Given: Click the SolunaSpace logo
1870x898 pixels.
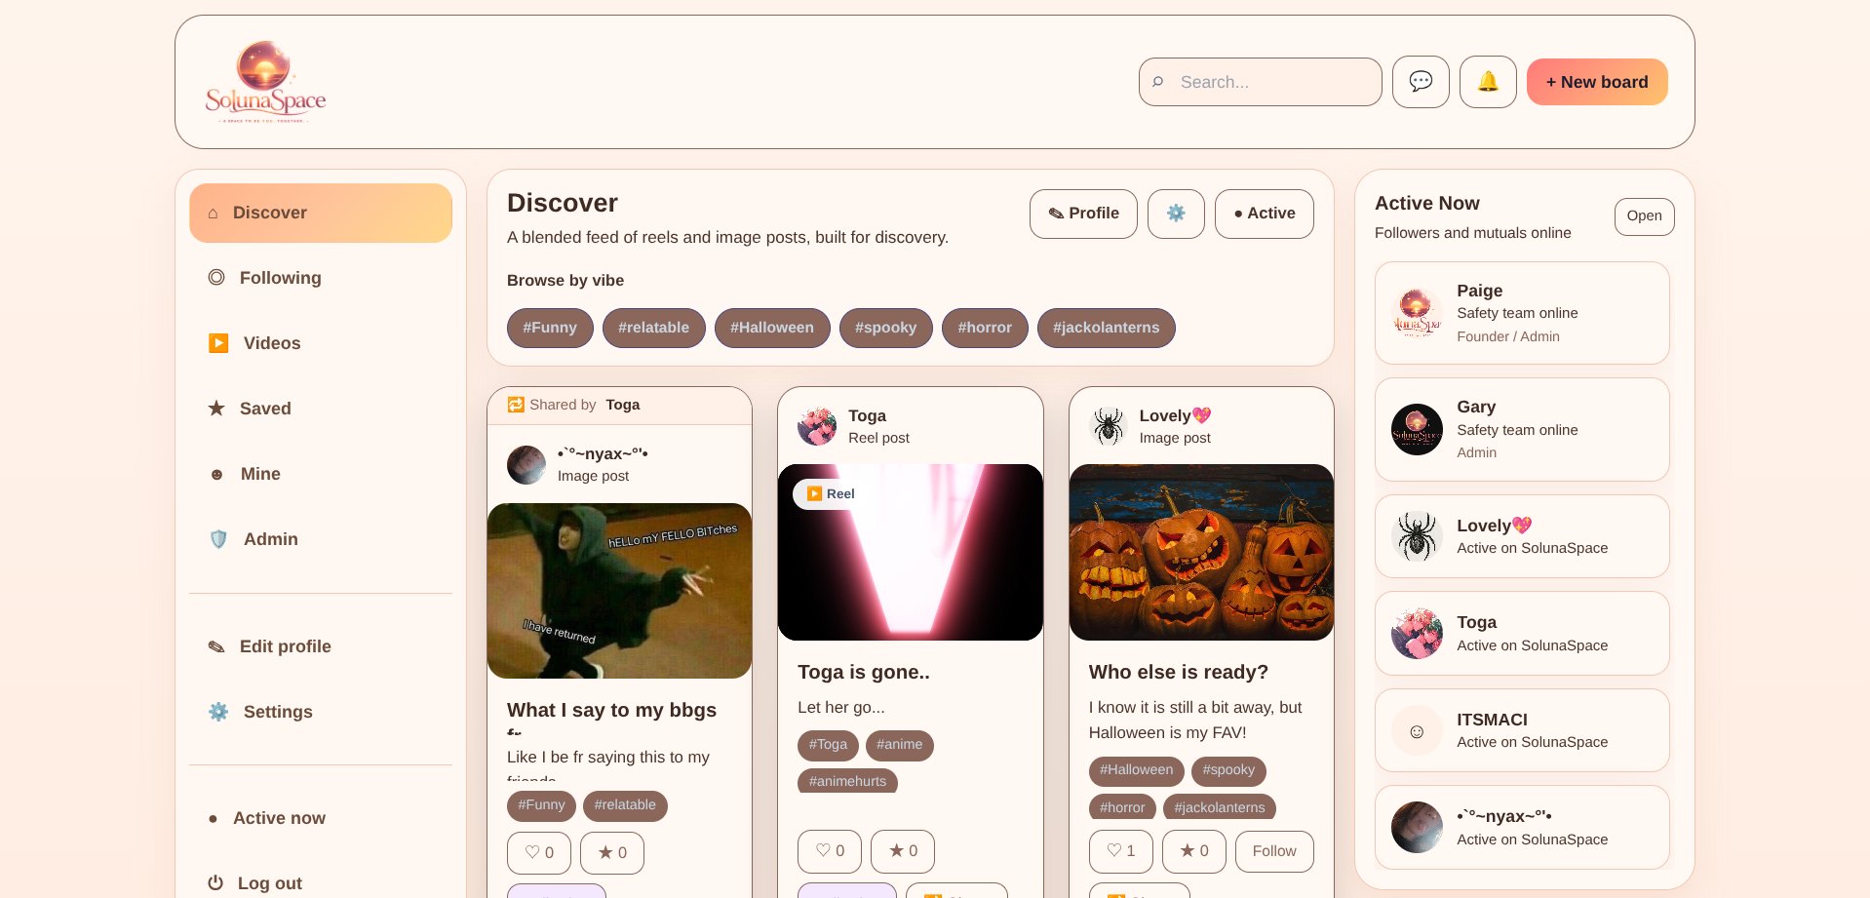Looking at the screenshot, I should 265,82.
